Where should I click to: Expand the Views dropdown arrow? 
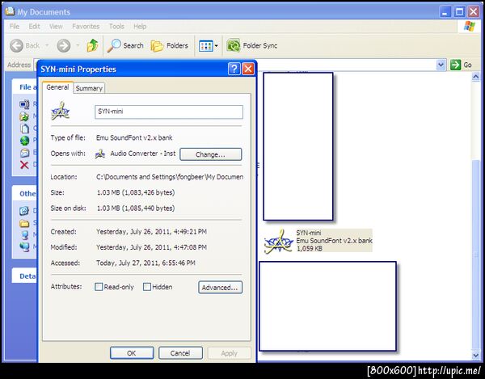point(216,46)
